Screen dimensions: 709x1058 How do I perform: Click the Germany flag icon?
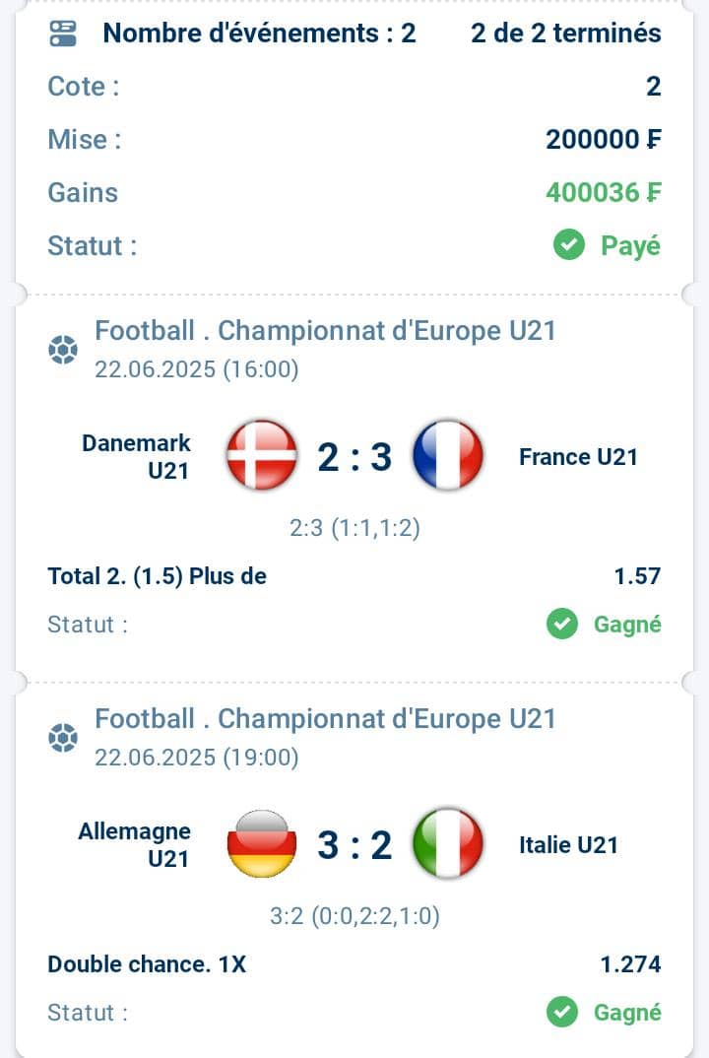[262, 843]
